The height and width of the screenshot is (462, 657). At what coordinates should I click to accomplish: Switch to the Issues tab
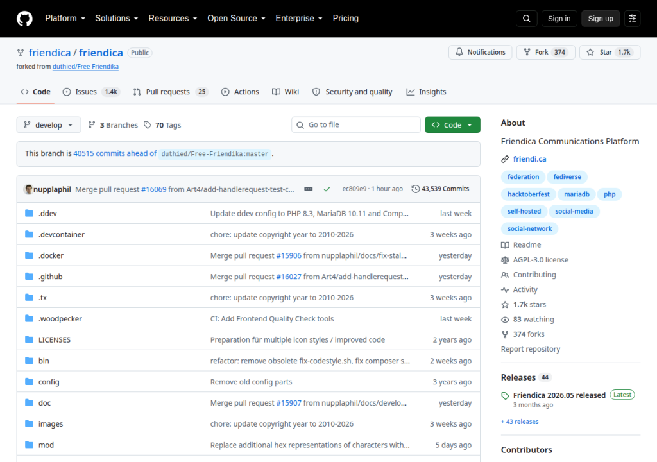coord(91,92)
